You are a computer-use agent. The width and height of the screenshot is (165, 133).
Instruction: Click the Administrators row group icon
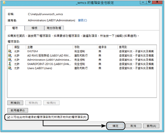[x=10, y=60]
